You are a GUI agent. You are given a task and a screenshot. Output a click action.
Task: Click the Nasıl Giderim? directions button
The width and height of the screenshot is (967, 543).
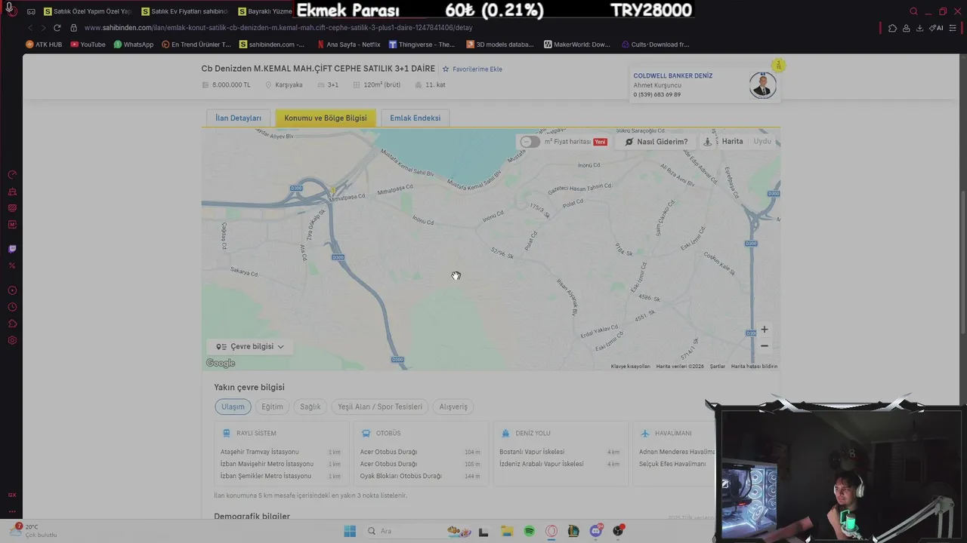(656, 142)
